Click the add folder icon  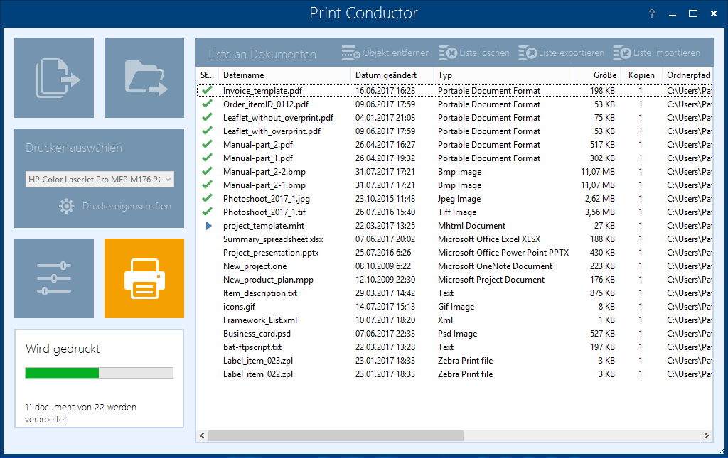[x=144, y=77]
